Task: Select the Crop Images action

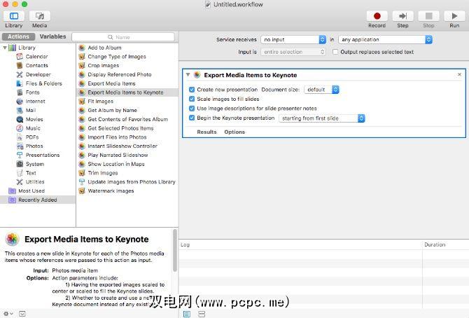Action: click(x=127, y=66)
